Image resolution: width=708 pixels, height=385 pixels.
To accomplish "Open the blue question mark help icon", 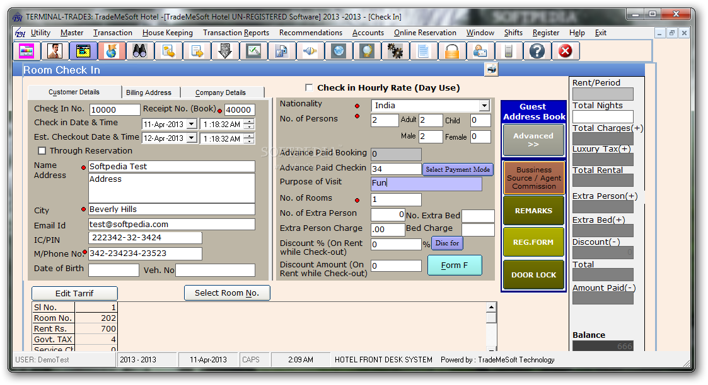I will pyautogui.click(x=537, y=52).
